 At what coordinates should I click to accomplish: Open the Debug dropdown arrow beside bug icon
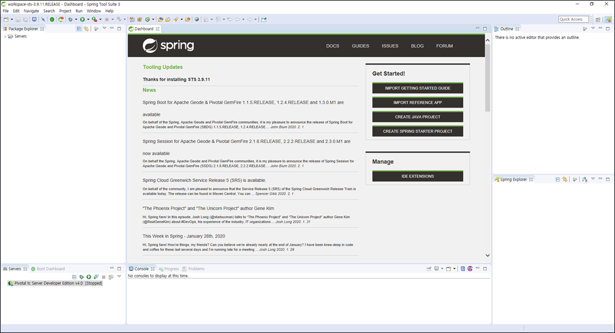coord(76,19)
